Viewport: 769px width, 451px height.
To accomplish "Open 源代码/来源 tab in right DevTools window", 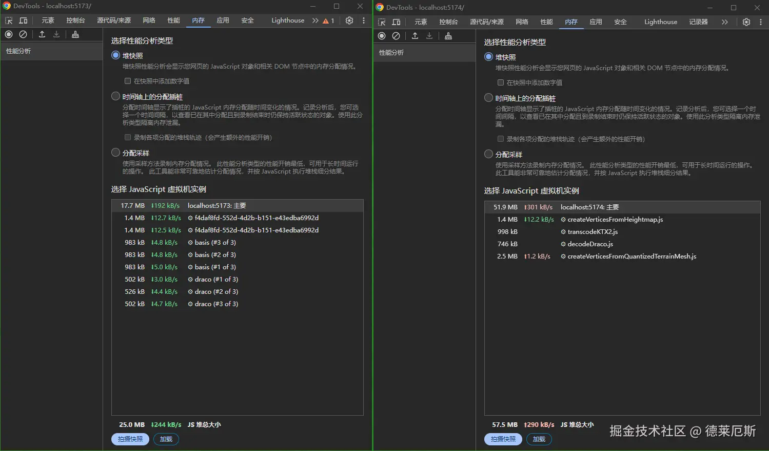I will [x=487, y=22].
